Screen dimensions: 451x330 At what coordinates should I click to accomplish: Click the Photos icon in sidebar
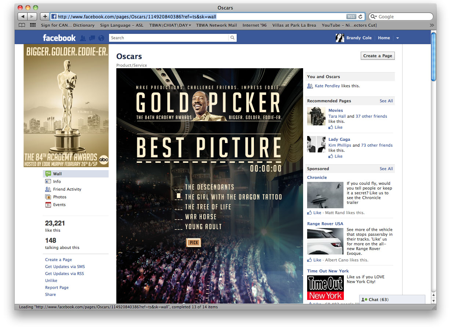tap(48, 197)
